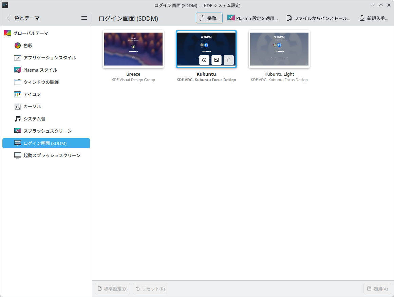Click the アプリケーションスタイル text label

click(x=50, y=58)
